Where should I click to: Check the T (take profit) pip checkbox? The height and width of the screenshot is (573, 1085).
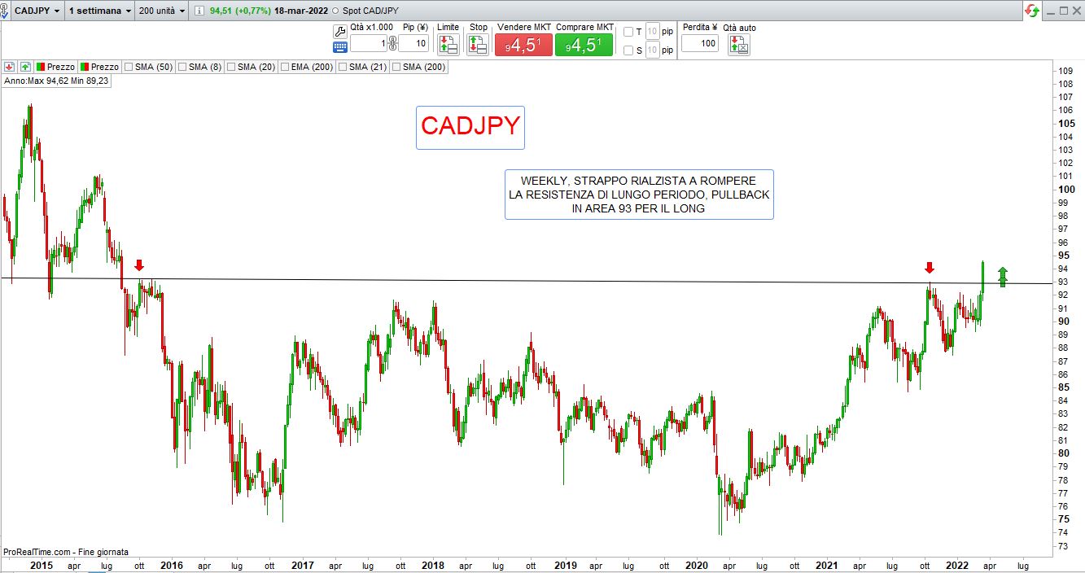(628, 32)
